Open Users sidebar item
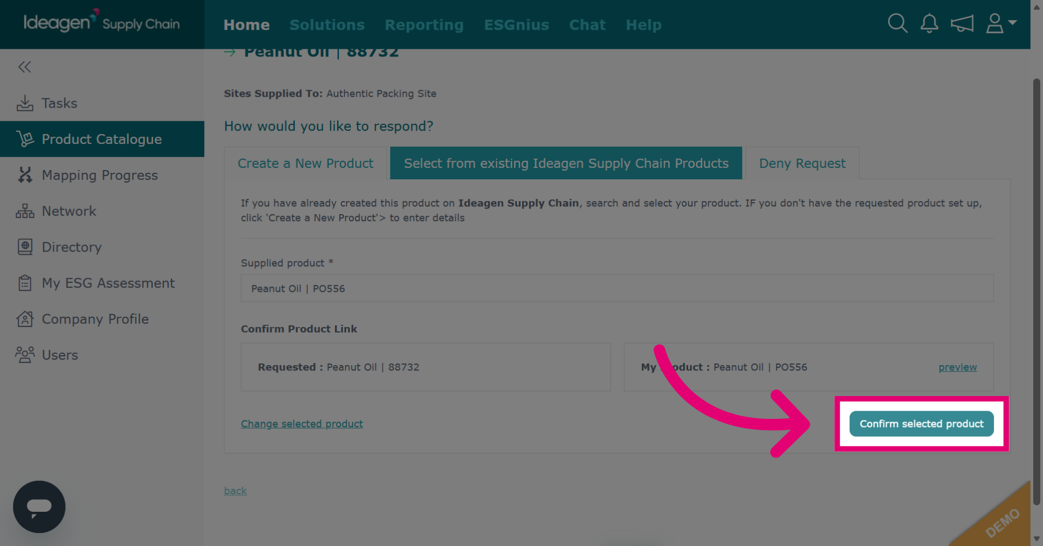The image size is (1043, 546). pyautogui.click(x=102, y=355)
